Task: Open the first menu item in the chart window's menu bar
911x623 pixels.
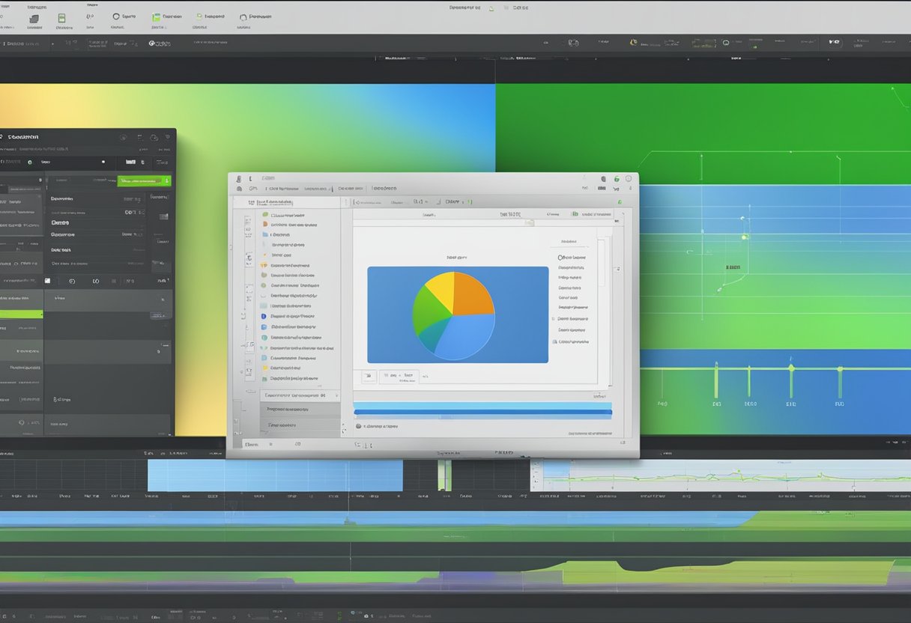Action: pos(252,189)
